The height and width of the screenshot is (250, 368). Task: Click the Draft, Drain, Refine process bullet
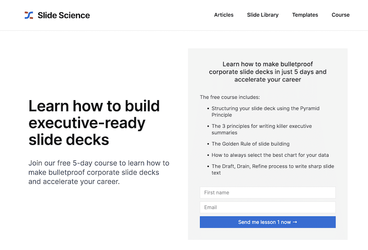tap(273, 169)
